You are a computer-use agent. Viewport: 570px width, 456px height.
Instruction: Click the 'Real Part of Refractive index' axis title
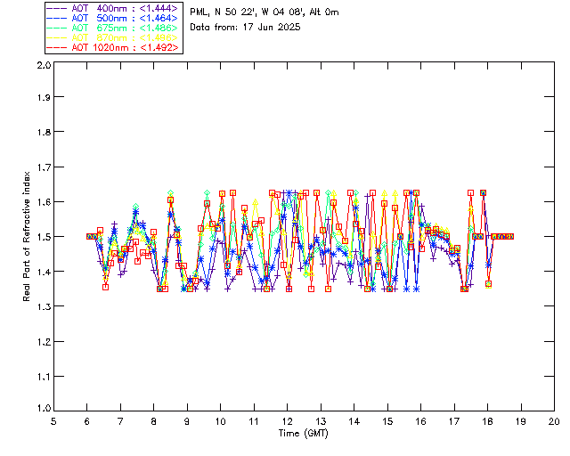[26, 236]
